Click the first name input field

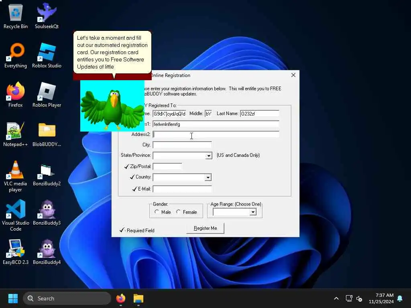pyautogui.click(x=169, y=113)
